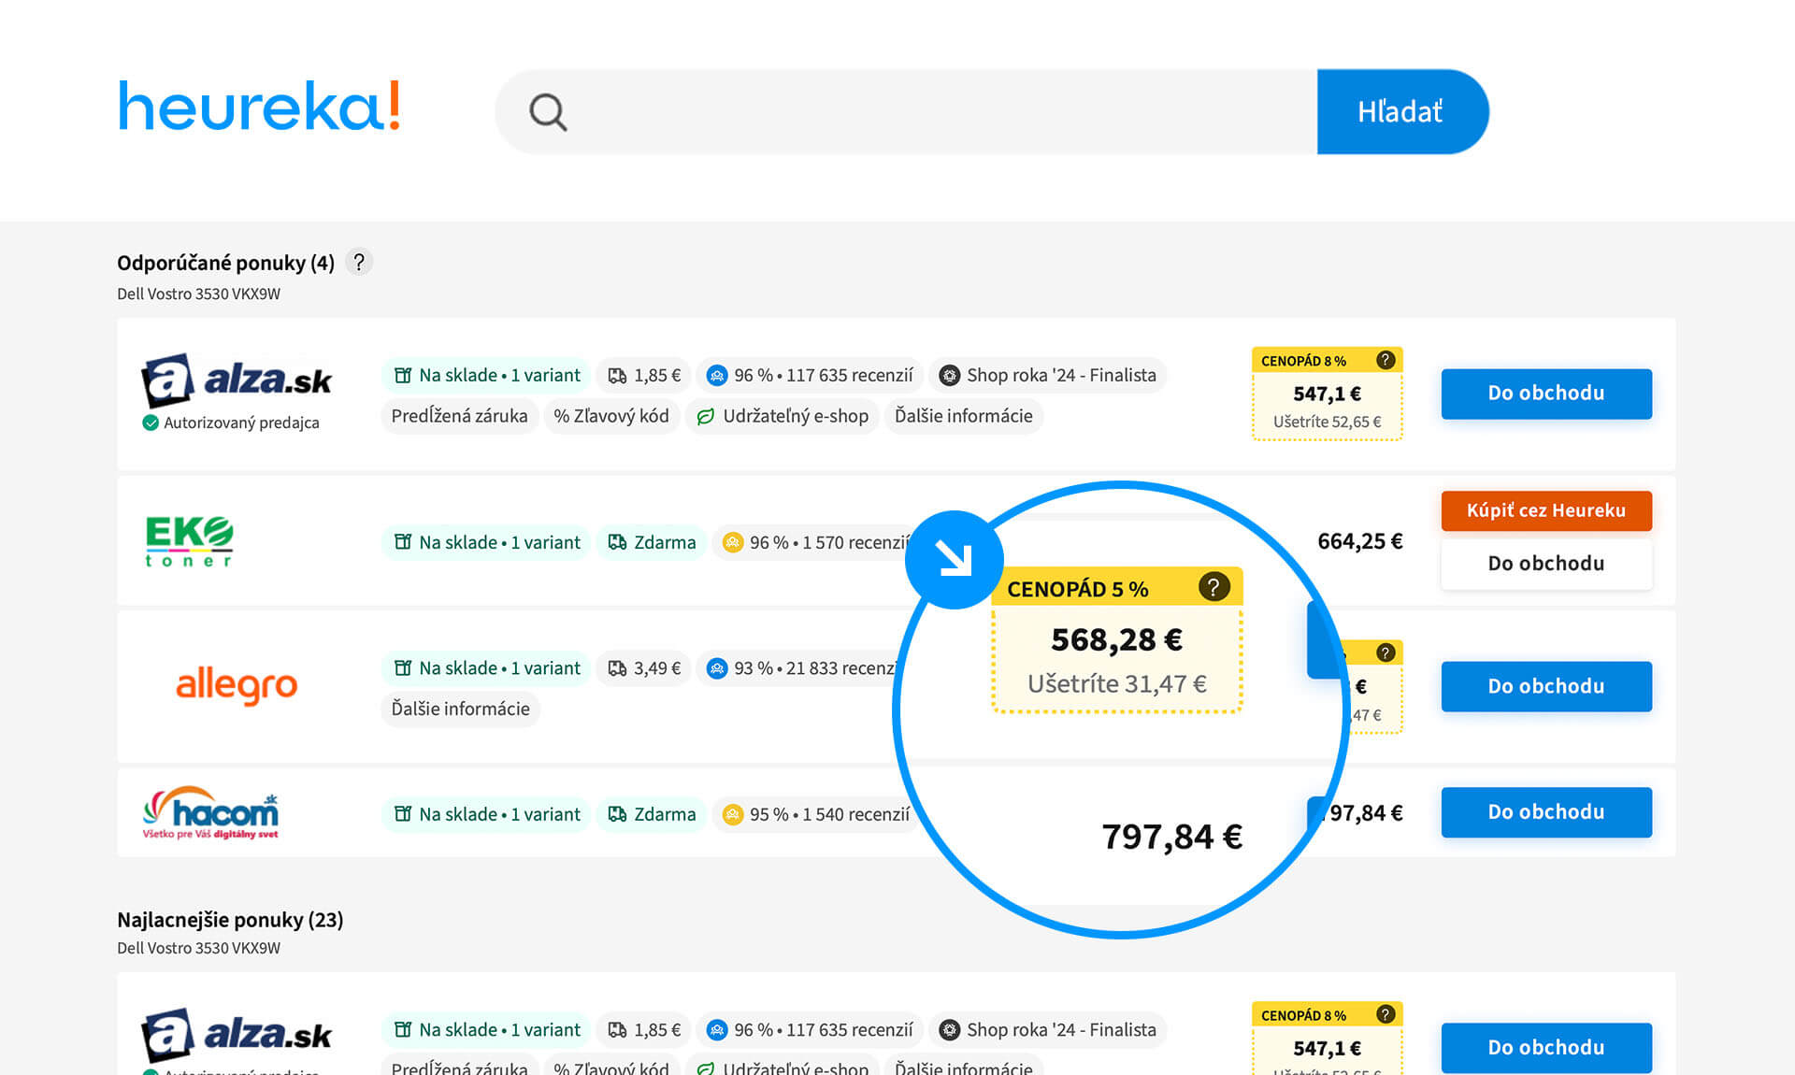Image resolution: width=1795 pixels, height=1075 pixels.
Task: Click 547,1 € price in first alza.sk row
Action: [x=1327, y=394]
